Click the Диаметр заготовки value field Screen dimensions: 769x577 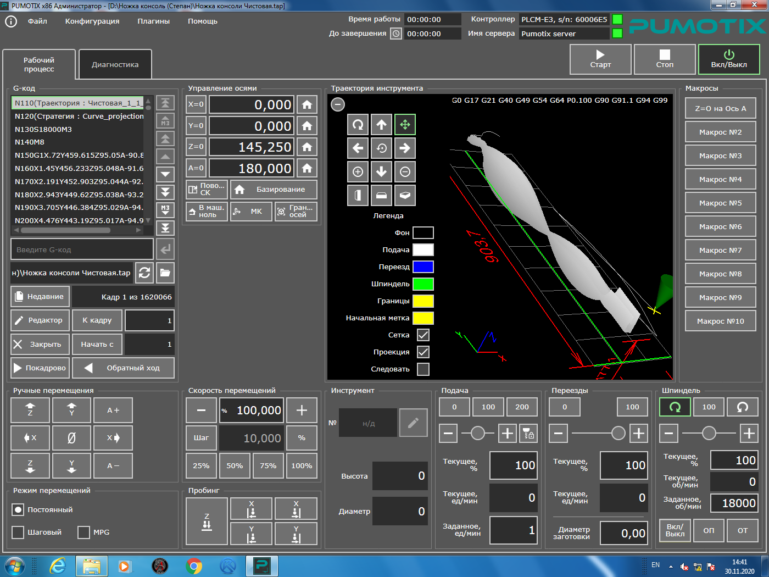[x=623, y=533]
